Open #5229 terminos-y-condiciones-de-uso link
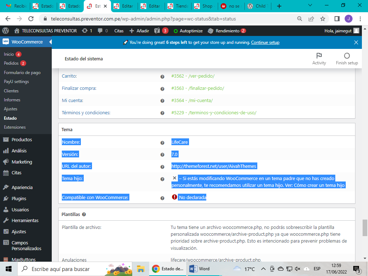 coord(214,112)
